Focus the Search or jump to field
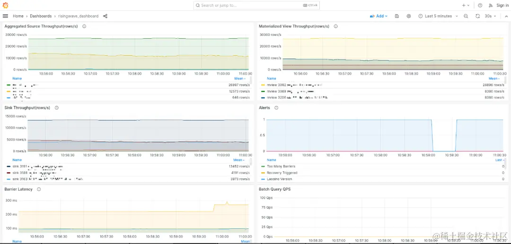 point(256,5)
